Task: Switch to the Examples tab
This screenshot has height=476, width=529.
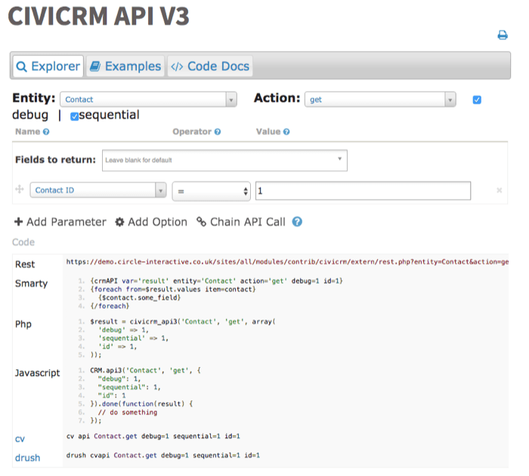Action: pos(125,67)
